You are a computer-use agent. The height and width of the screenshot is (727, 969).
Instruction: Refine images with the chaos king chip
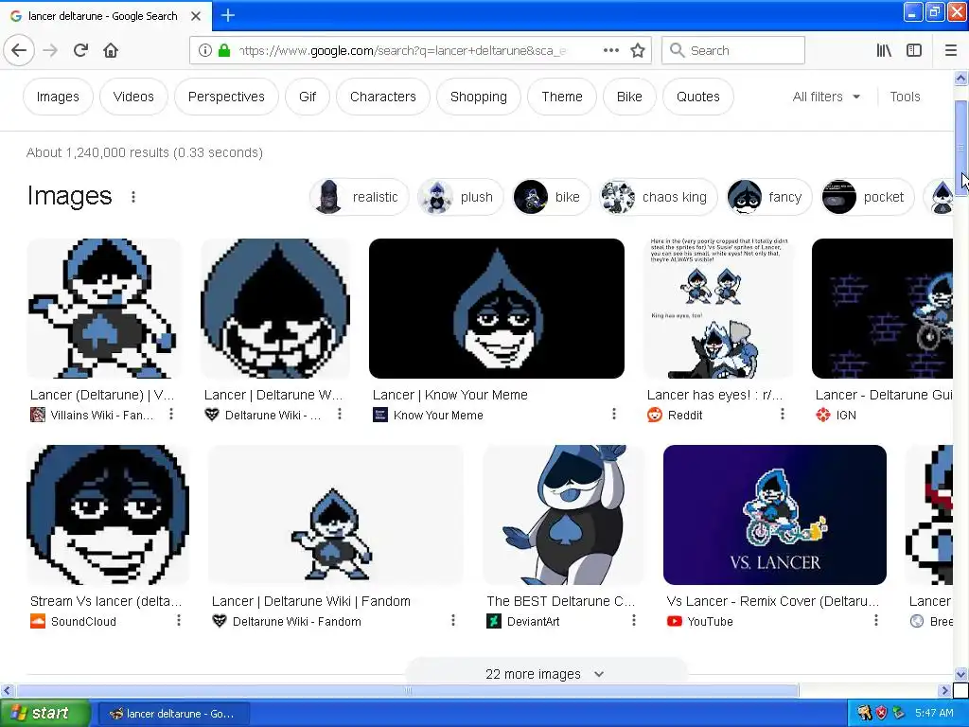click(659, 197)
